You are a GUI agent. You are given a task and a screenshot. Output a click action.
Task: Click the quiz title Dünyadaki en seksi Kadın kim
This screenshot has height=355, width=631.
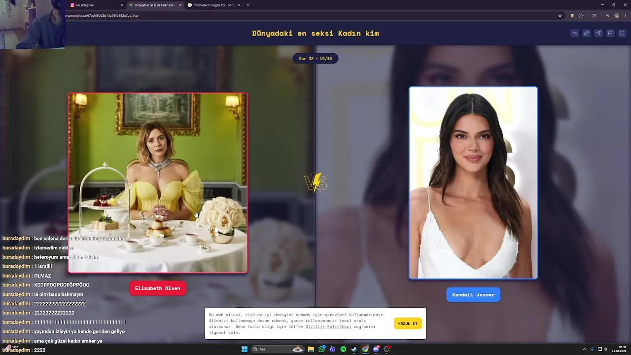315,33
